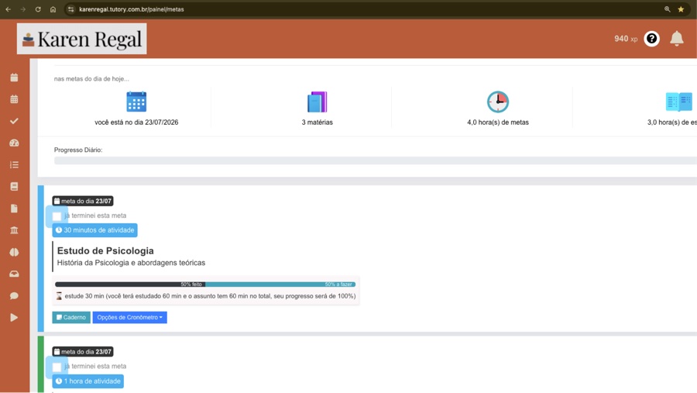Click the books icon above 3 matérias
The image size is (697, 393).
(x=317, y=102)
